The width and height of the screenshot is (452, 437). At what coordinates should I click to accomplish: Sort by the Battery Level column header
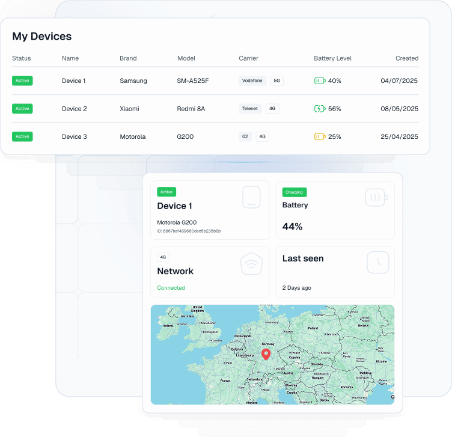tap(332, 58)
